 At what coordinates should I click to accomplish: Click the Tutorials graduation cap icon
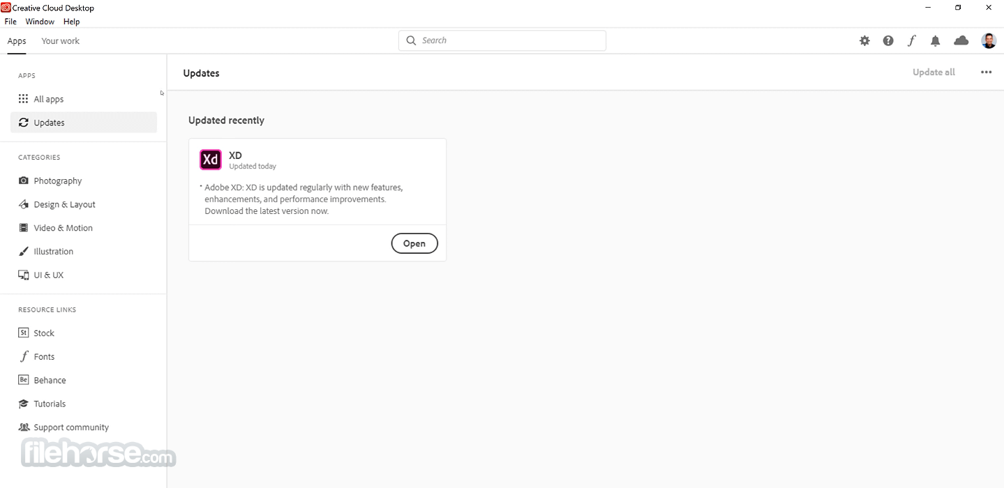23,404
